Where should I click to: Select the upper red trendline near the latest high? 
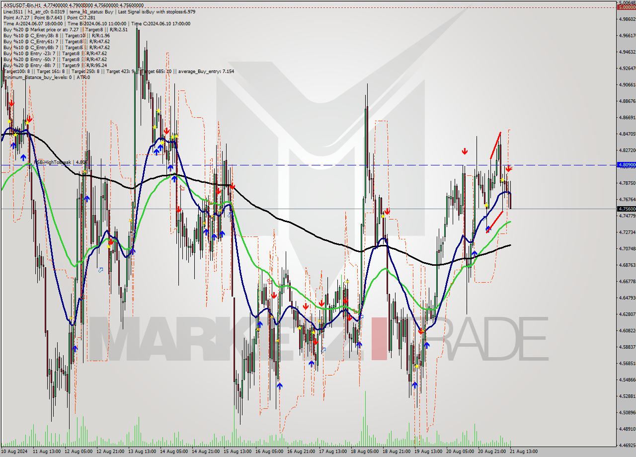[495, 146]
